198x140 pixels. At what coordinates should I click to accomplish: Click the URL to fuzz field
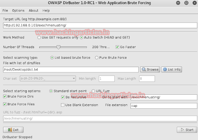(100, 119)
